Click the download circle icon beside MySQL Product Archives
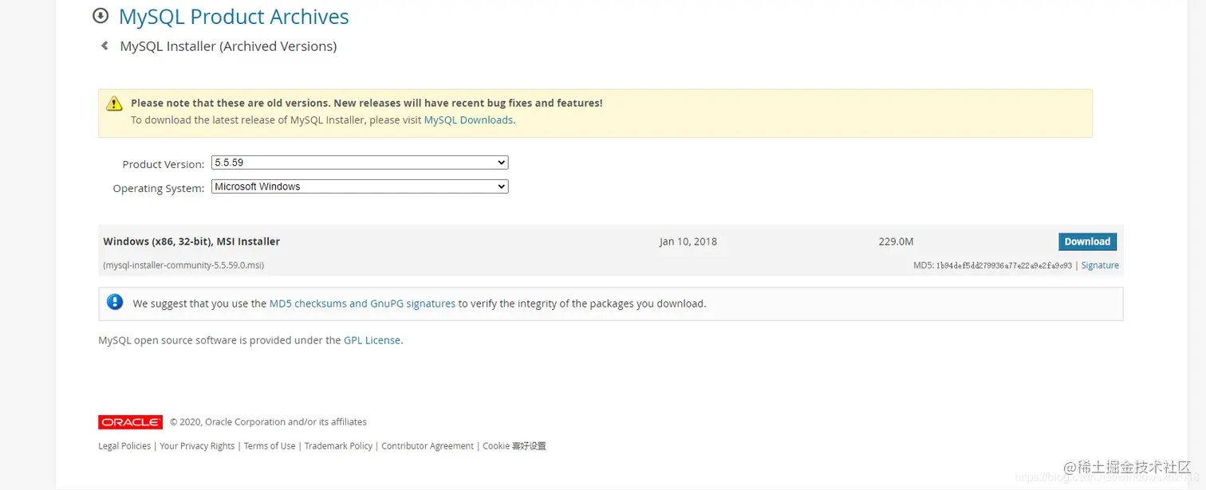 click(100, 16)
